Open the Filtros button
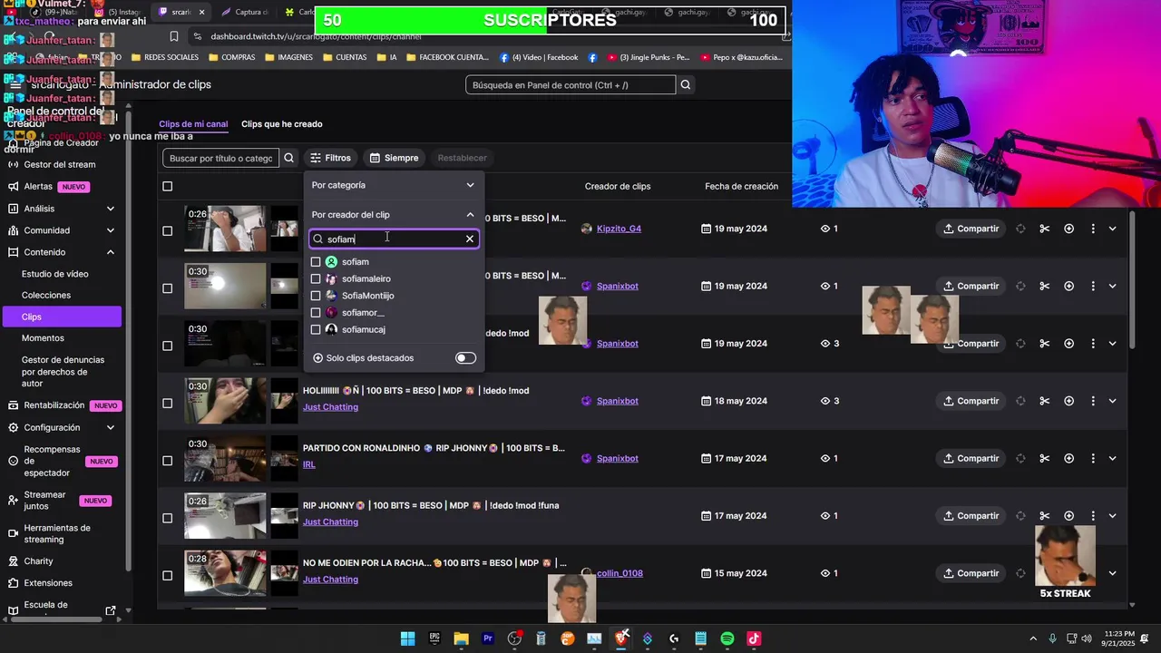Screen dimensions: 1161x653 pyautogui.click(x=330, y=158)
